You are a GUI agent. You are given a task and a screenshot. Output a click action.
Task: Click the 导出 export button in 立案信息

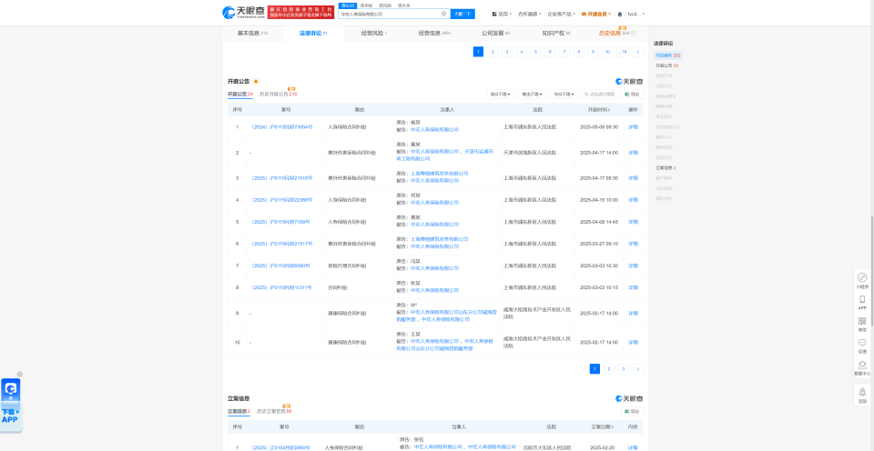point(632,412)
